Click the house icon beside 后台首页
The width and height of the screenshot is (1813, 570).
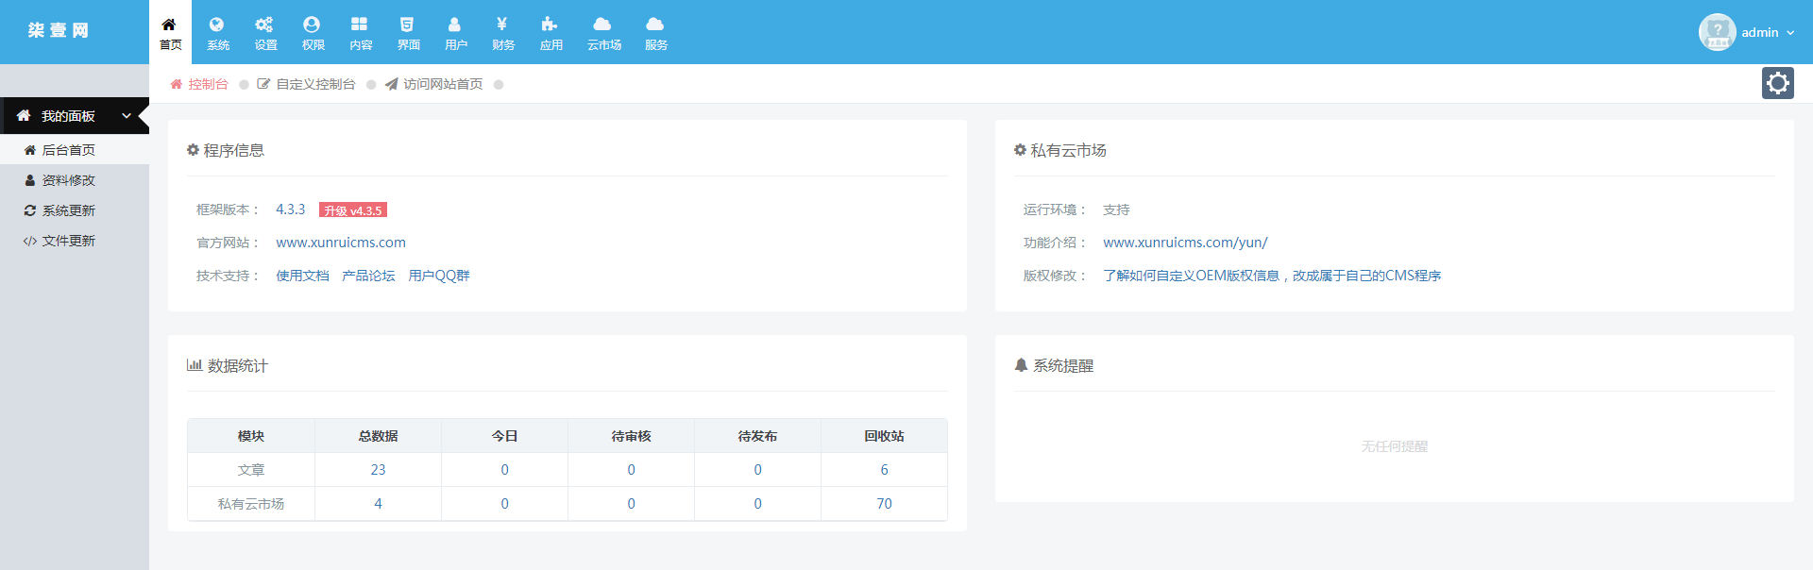tap(30, 150)
